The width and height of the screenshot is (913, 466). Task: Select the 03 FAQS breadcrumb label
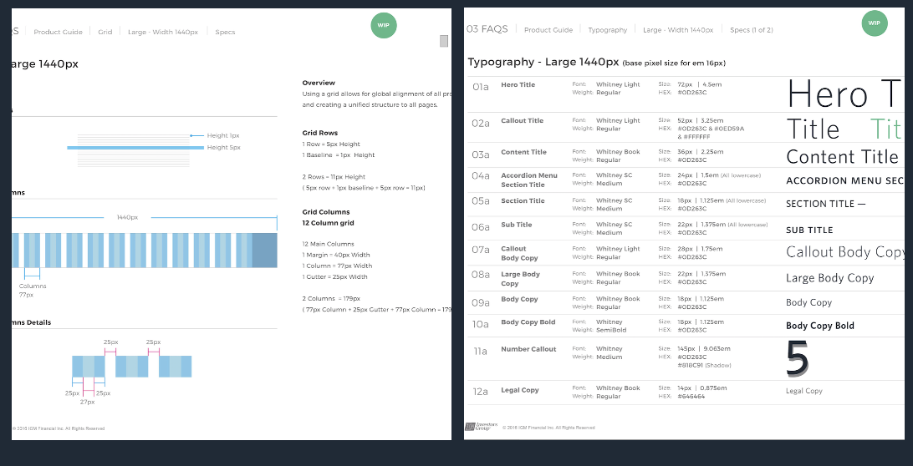[x=487, y=29]
